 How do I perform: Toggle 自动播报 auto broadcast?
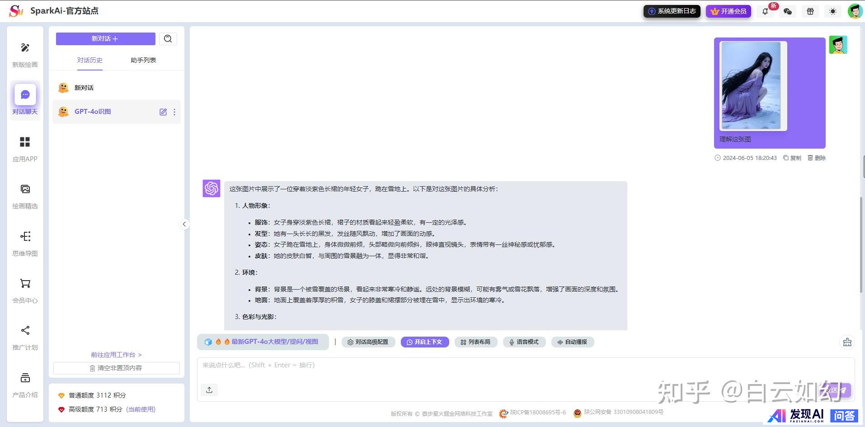click(x=573, y=342)
